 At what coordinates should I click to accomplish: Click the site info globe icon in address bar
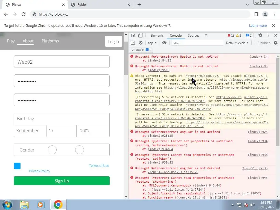click(x=34, y=14)
